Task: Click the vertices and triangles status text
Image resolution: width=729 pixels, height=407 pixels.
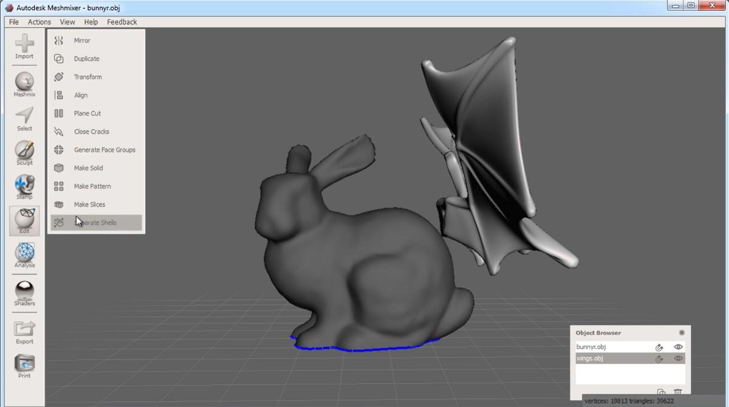Action: [629, 401]
